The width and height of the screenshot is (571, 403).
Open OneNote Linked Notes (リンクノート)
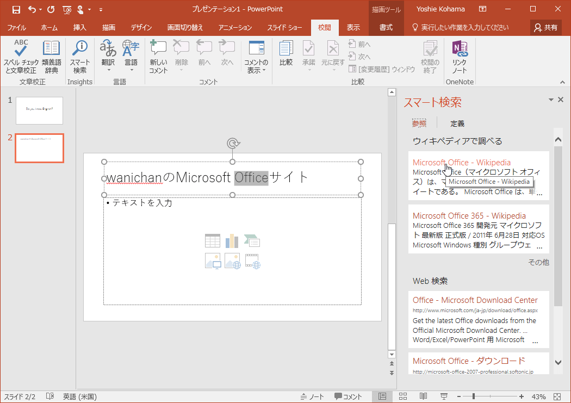460,57
